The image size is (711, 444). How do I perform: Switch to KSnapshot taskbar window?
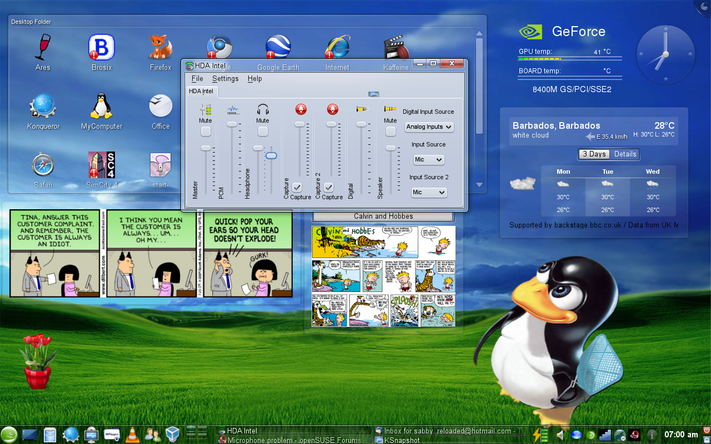tap(450, 440)
